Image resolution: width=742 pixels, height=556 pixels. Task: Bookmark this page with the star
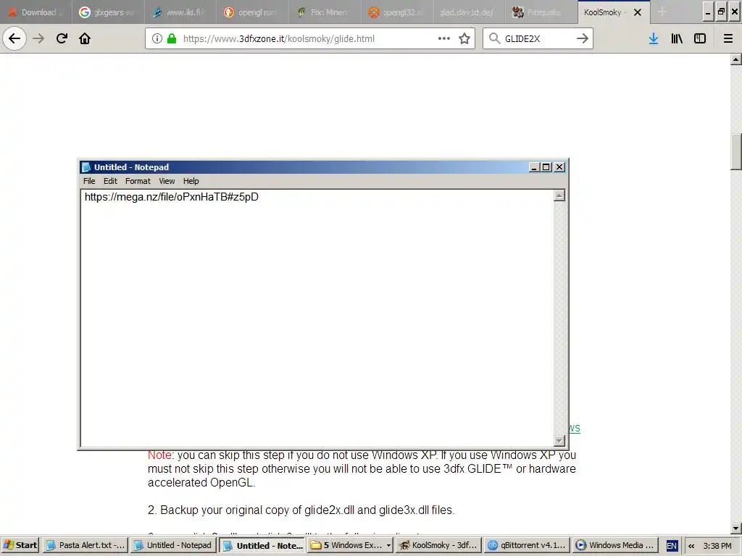coord(464,38)
